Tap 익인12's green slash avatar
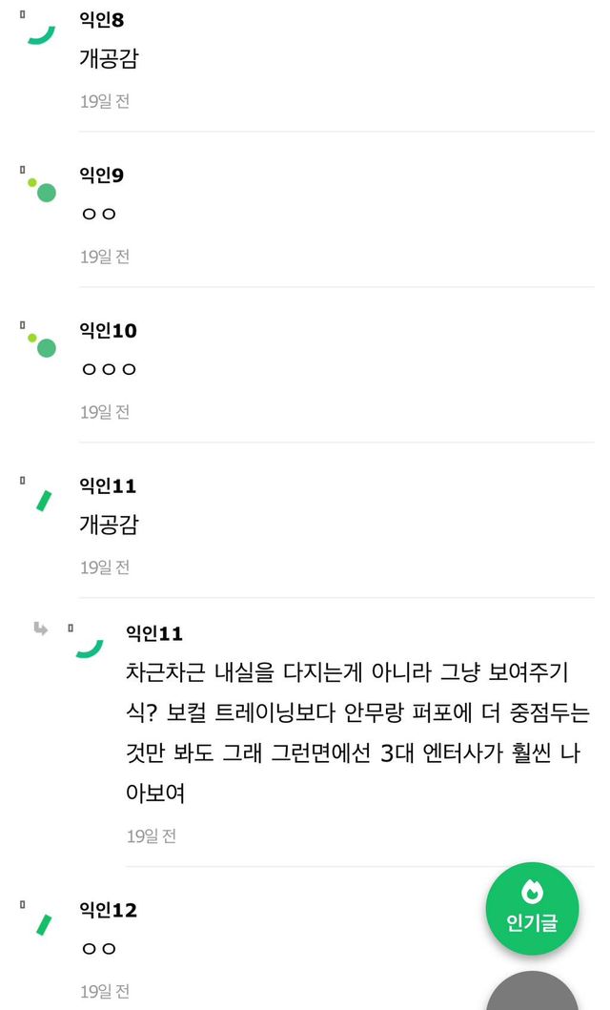Image resolution: width=610 pixels, height=1010 pixels. coord(43,923)
